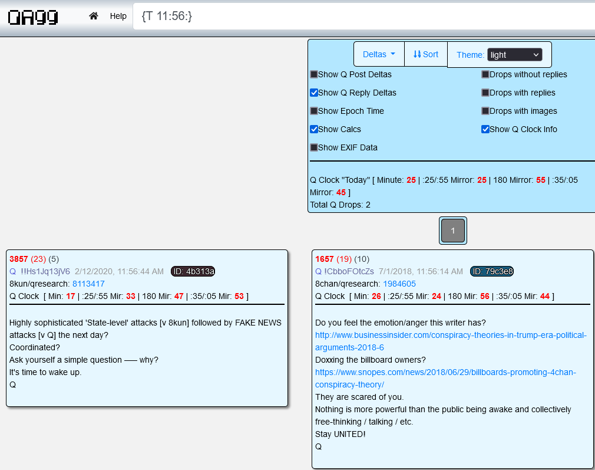Open qresearch post link 1984605

(x=399, y=284)
